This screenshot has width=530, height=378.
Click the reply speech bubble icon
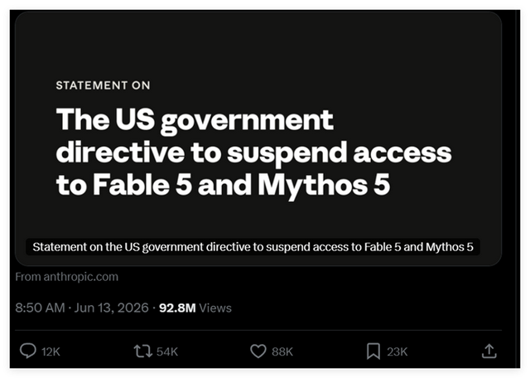tap(27, 351)
